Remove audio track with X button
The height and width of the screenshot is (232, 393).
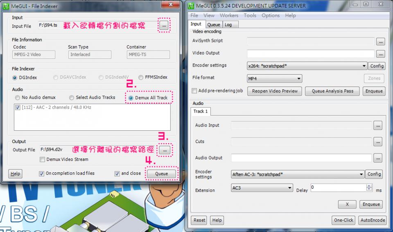(347, 205)
